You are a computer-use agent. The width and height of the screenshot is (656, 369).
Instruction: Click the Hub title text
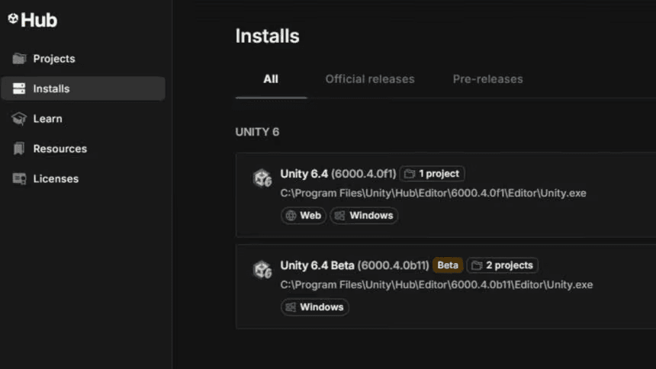pos(39,20)
